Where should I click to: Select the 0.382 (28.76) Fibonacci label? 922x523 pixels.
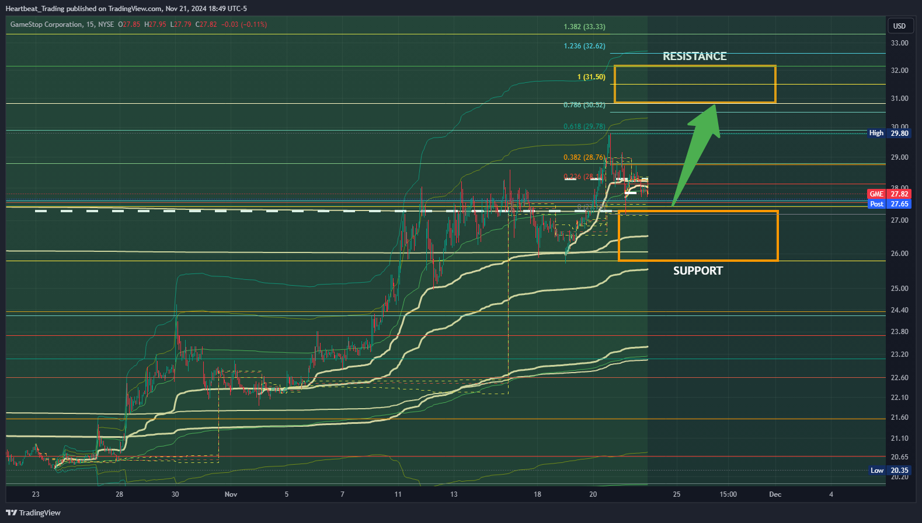tap(584, 157)
